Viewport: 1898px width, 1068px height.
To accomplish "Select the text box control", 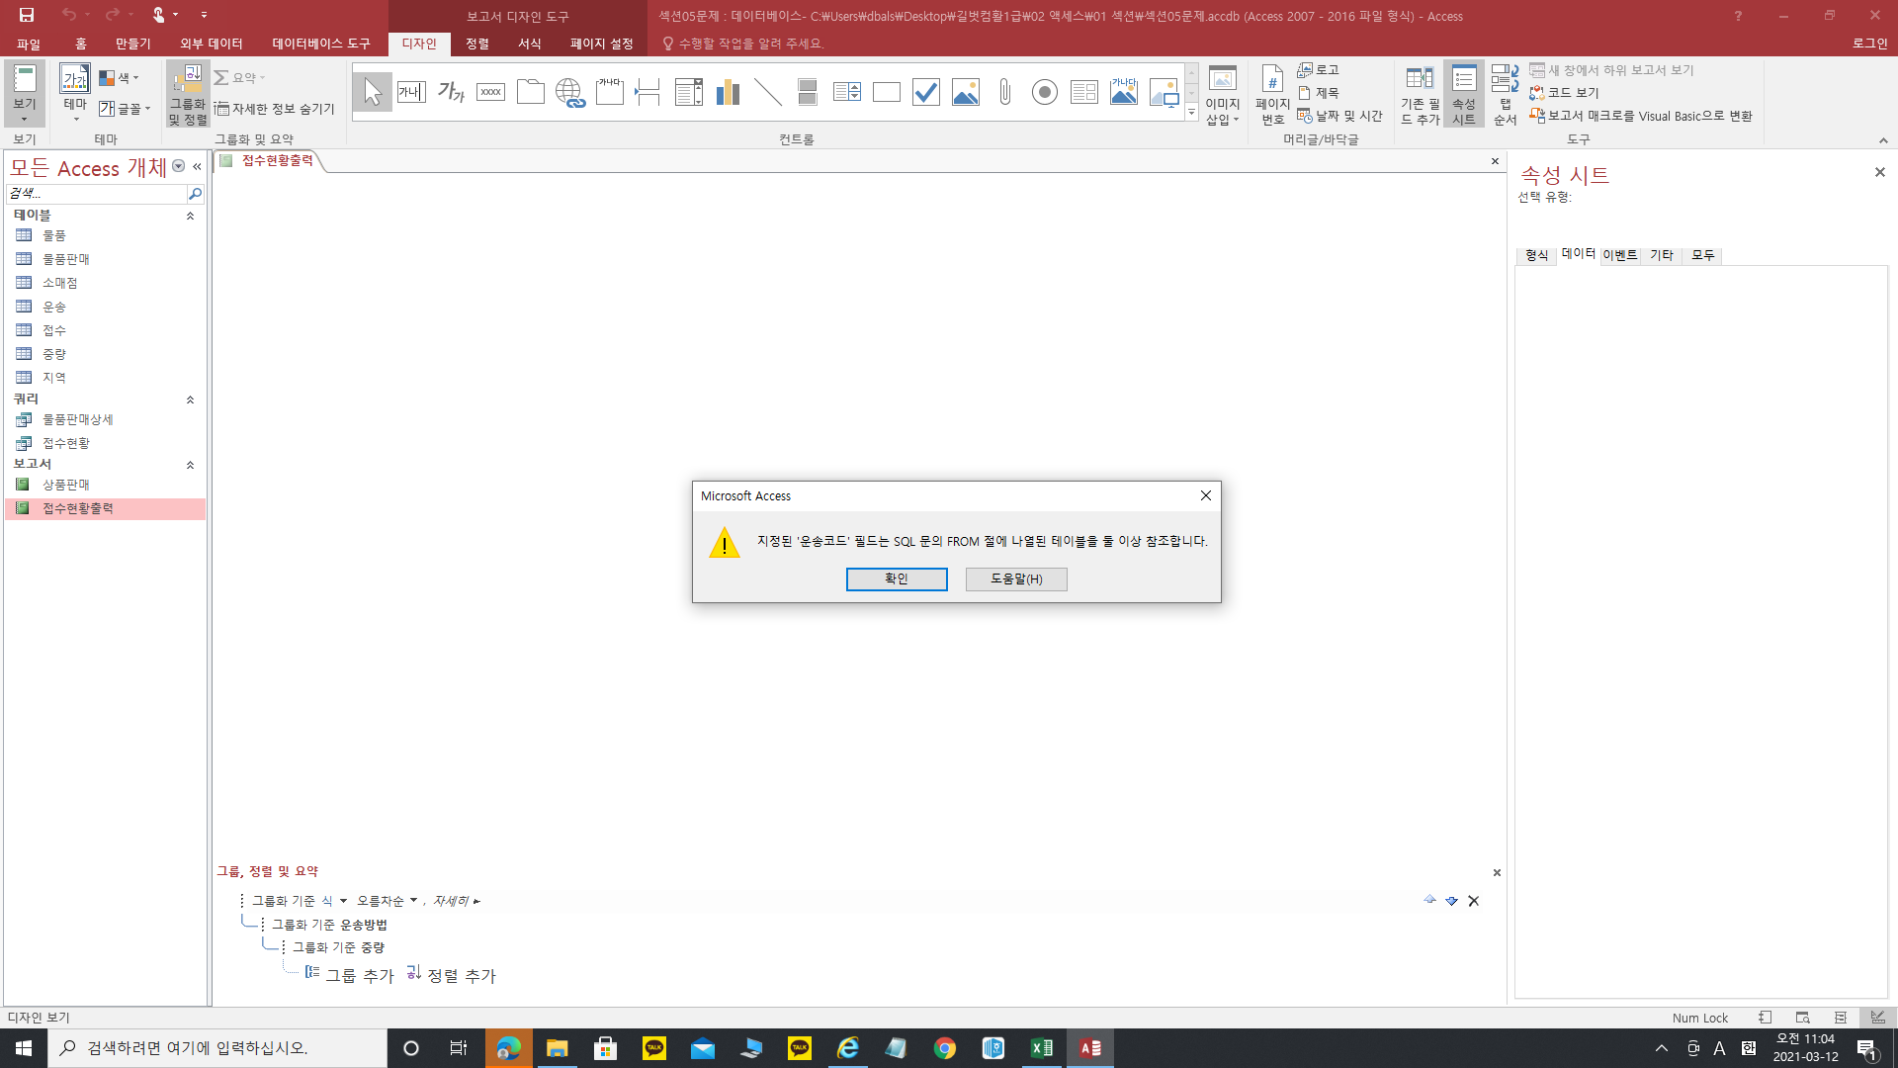I will point(411,92).
